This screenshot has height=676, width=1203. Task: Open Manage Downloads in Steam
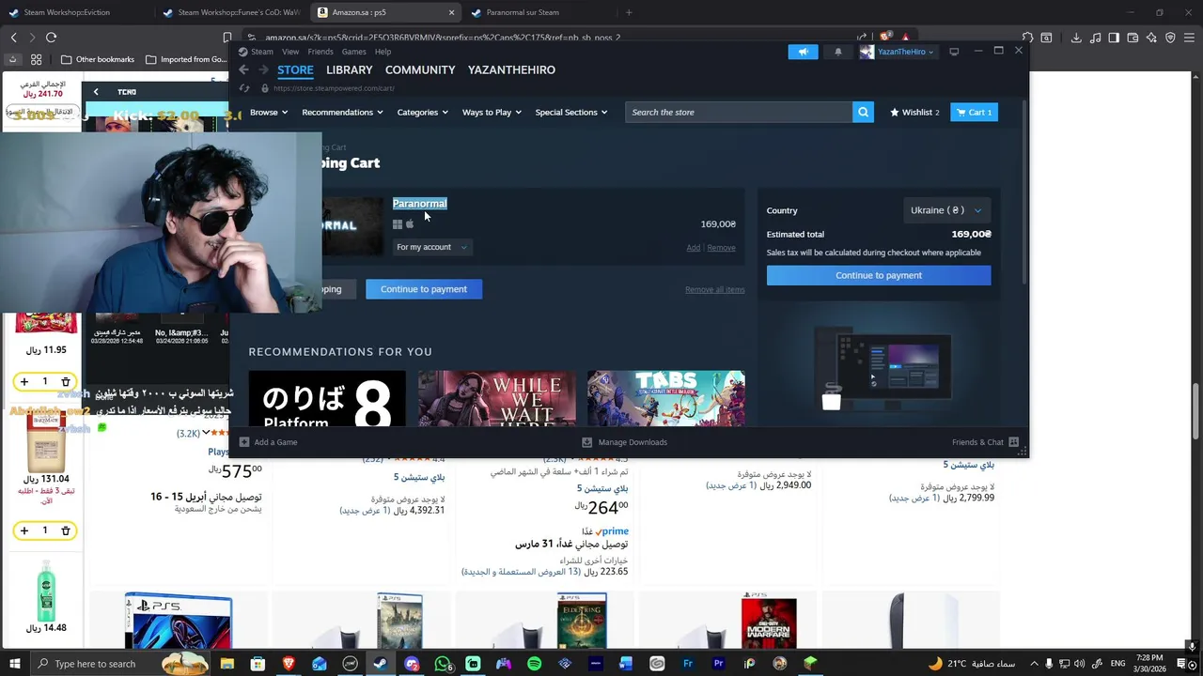pos(624,442)
